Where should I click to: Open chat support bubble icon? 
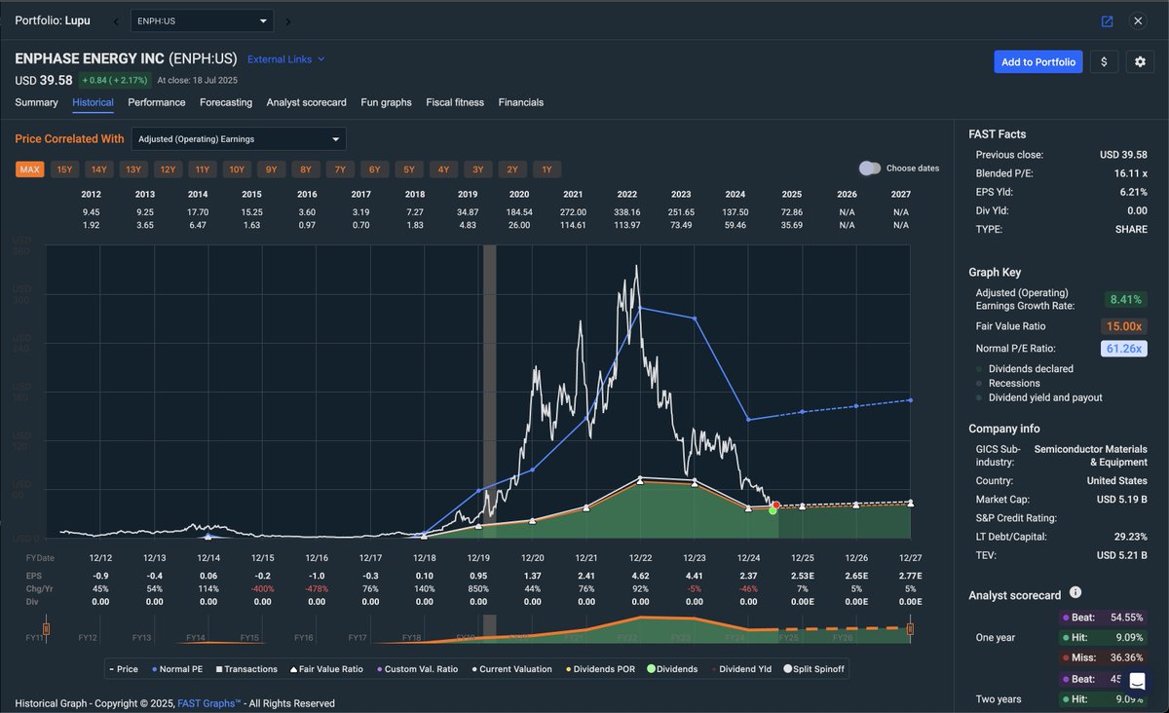coord(1136,681)
